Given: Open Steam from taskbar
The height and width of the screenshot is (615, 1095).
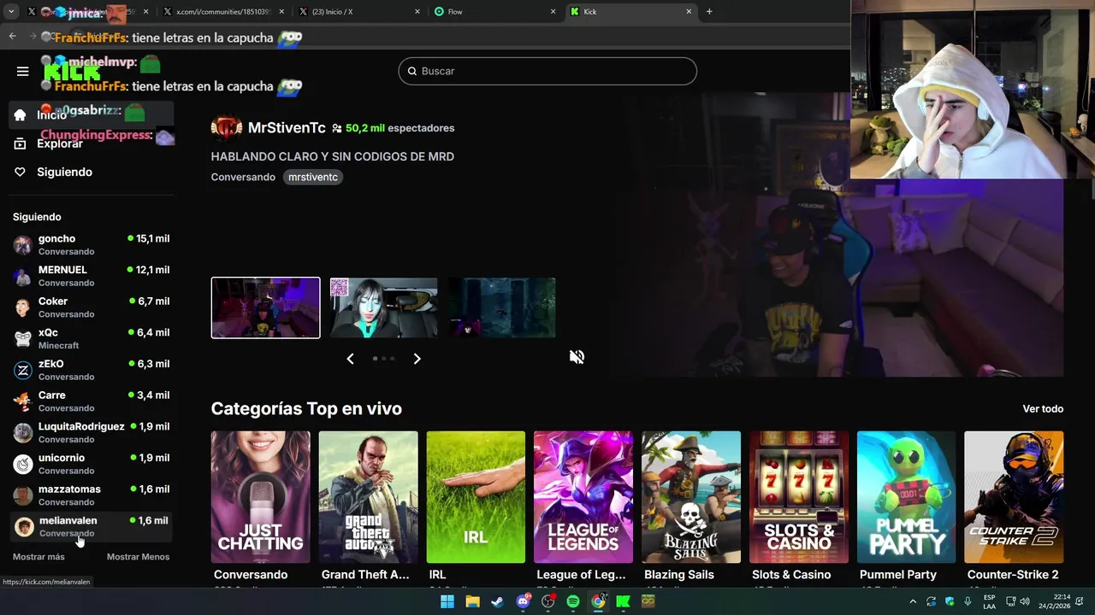Looking at the screenshot, I should [x=497, y=601].
